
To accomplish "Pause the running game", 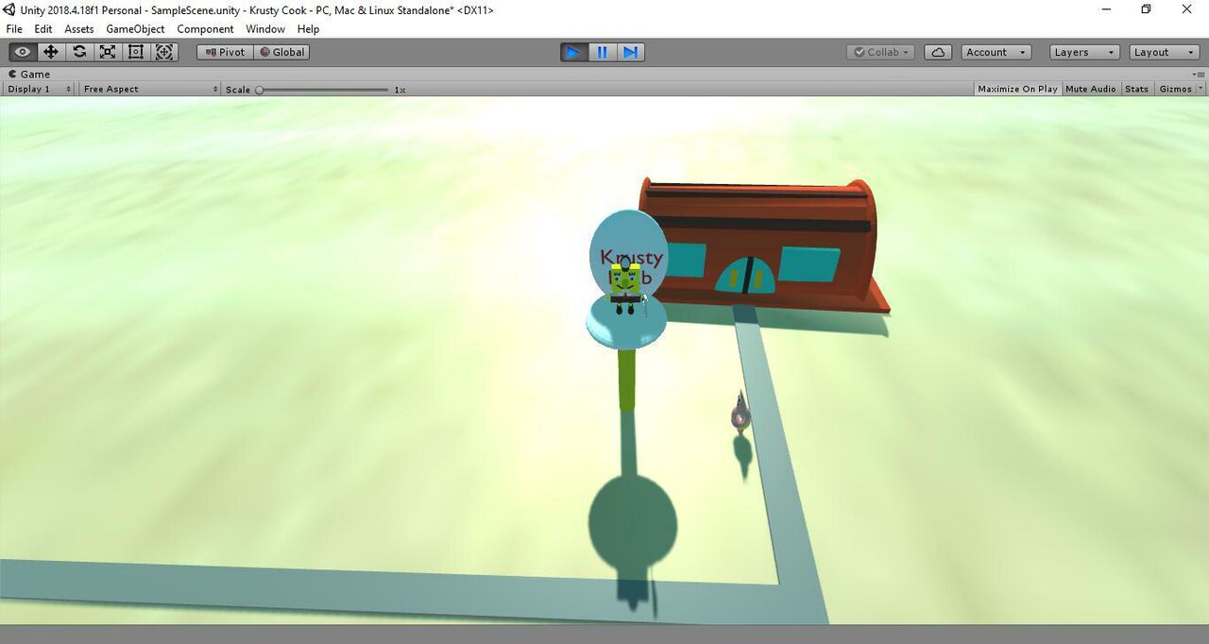I will (602, 52).
